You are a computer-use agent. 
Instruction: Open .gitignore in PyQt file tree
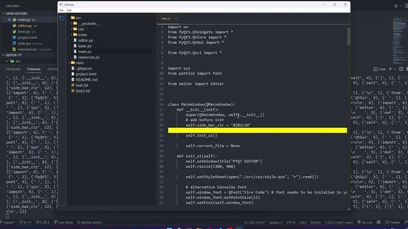coord(84,69)
